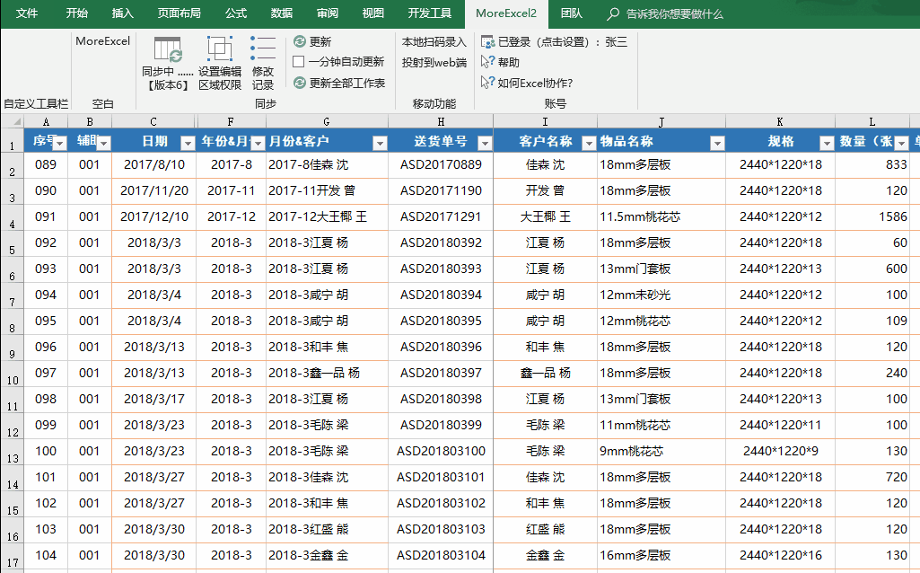Screen dimensions: 920x573
Task: Click the 帮助 help cursor icon
Action: click(x=487, y=62)
